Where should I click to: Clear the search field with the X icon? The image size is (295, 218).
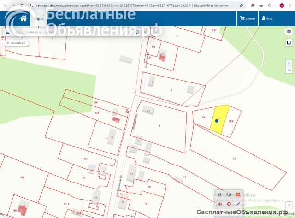click(x=146, y=32)
